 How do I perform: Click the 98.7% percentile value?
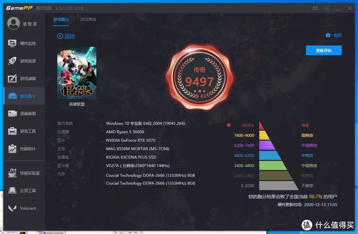(315, 197)
